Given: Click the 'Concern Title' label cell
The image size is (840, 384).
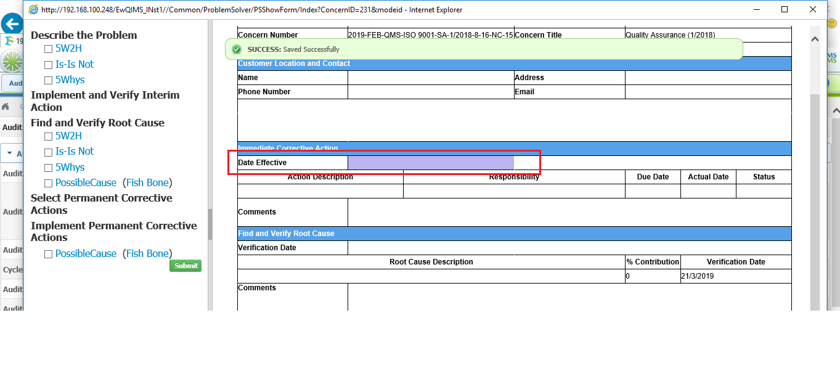Looking at the screenshot, I should [x=569, y=35].
